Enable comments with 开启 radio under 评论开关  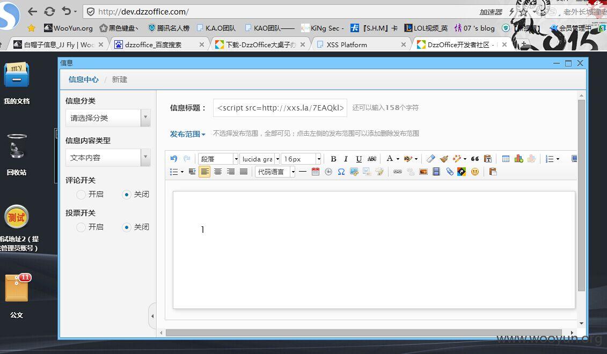(81, 195)
